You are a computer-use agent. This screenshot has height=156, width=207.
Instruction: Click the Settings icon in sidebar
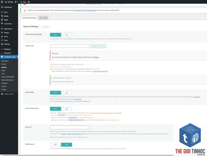pyautogui.click(x=2, y=44)
